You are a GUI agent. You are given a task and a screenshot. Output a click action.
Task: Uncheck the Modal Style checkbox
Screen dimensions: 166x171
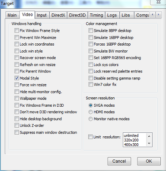click(16, 78)
